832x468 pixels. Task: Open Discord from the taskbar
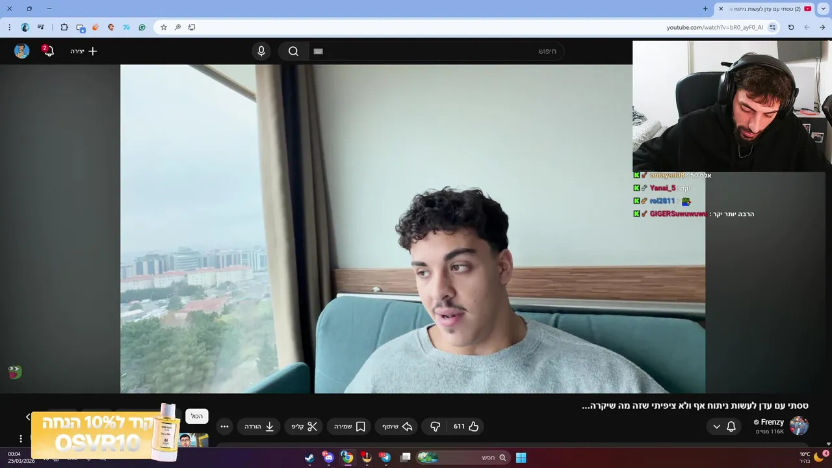[328, 458]
